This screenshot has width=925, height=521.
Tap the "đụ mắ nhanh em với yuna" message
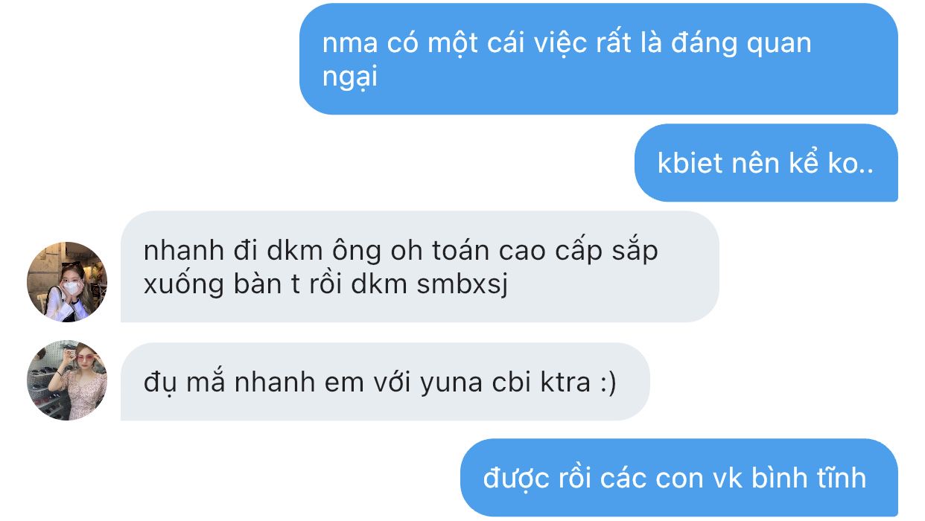(385, 382)
